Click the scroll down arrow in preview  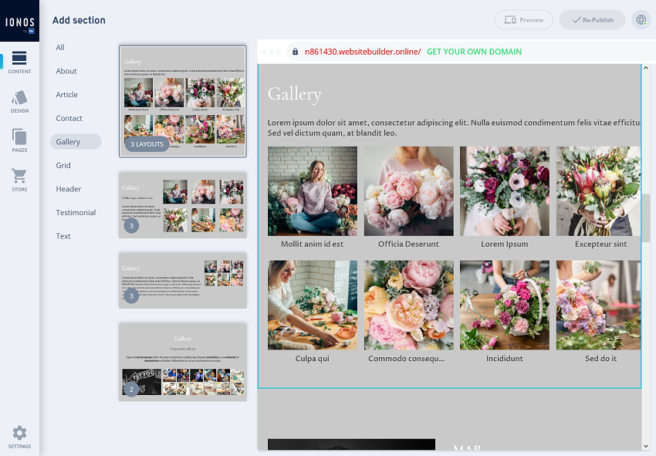pos(646,445)
